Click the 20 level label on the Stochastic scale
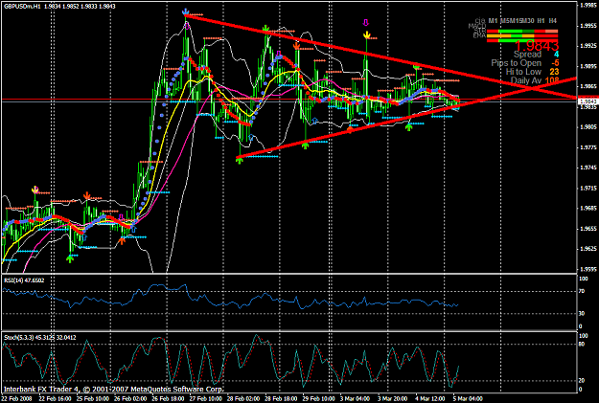 point(582,380)
